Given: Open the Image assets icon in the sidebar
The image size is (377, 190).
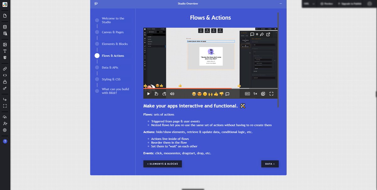Looking at the screenshot, I should click(x=5, y=45).
